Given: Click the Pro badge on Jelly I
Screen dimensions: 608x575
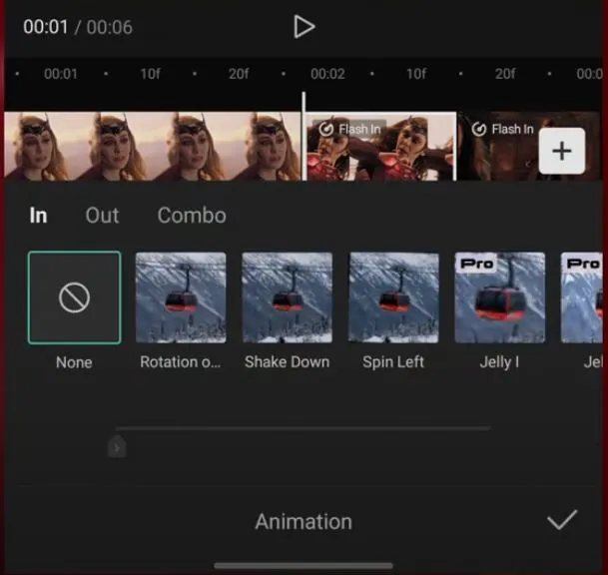Looking at the screenshot, I should (x=478, y=264).
